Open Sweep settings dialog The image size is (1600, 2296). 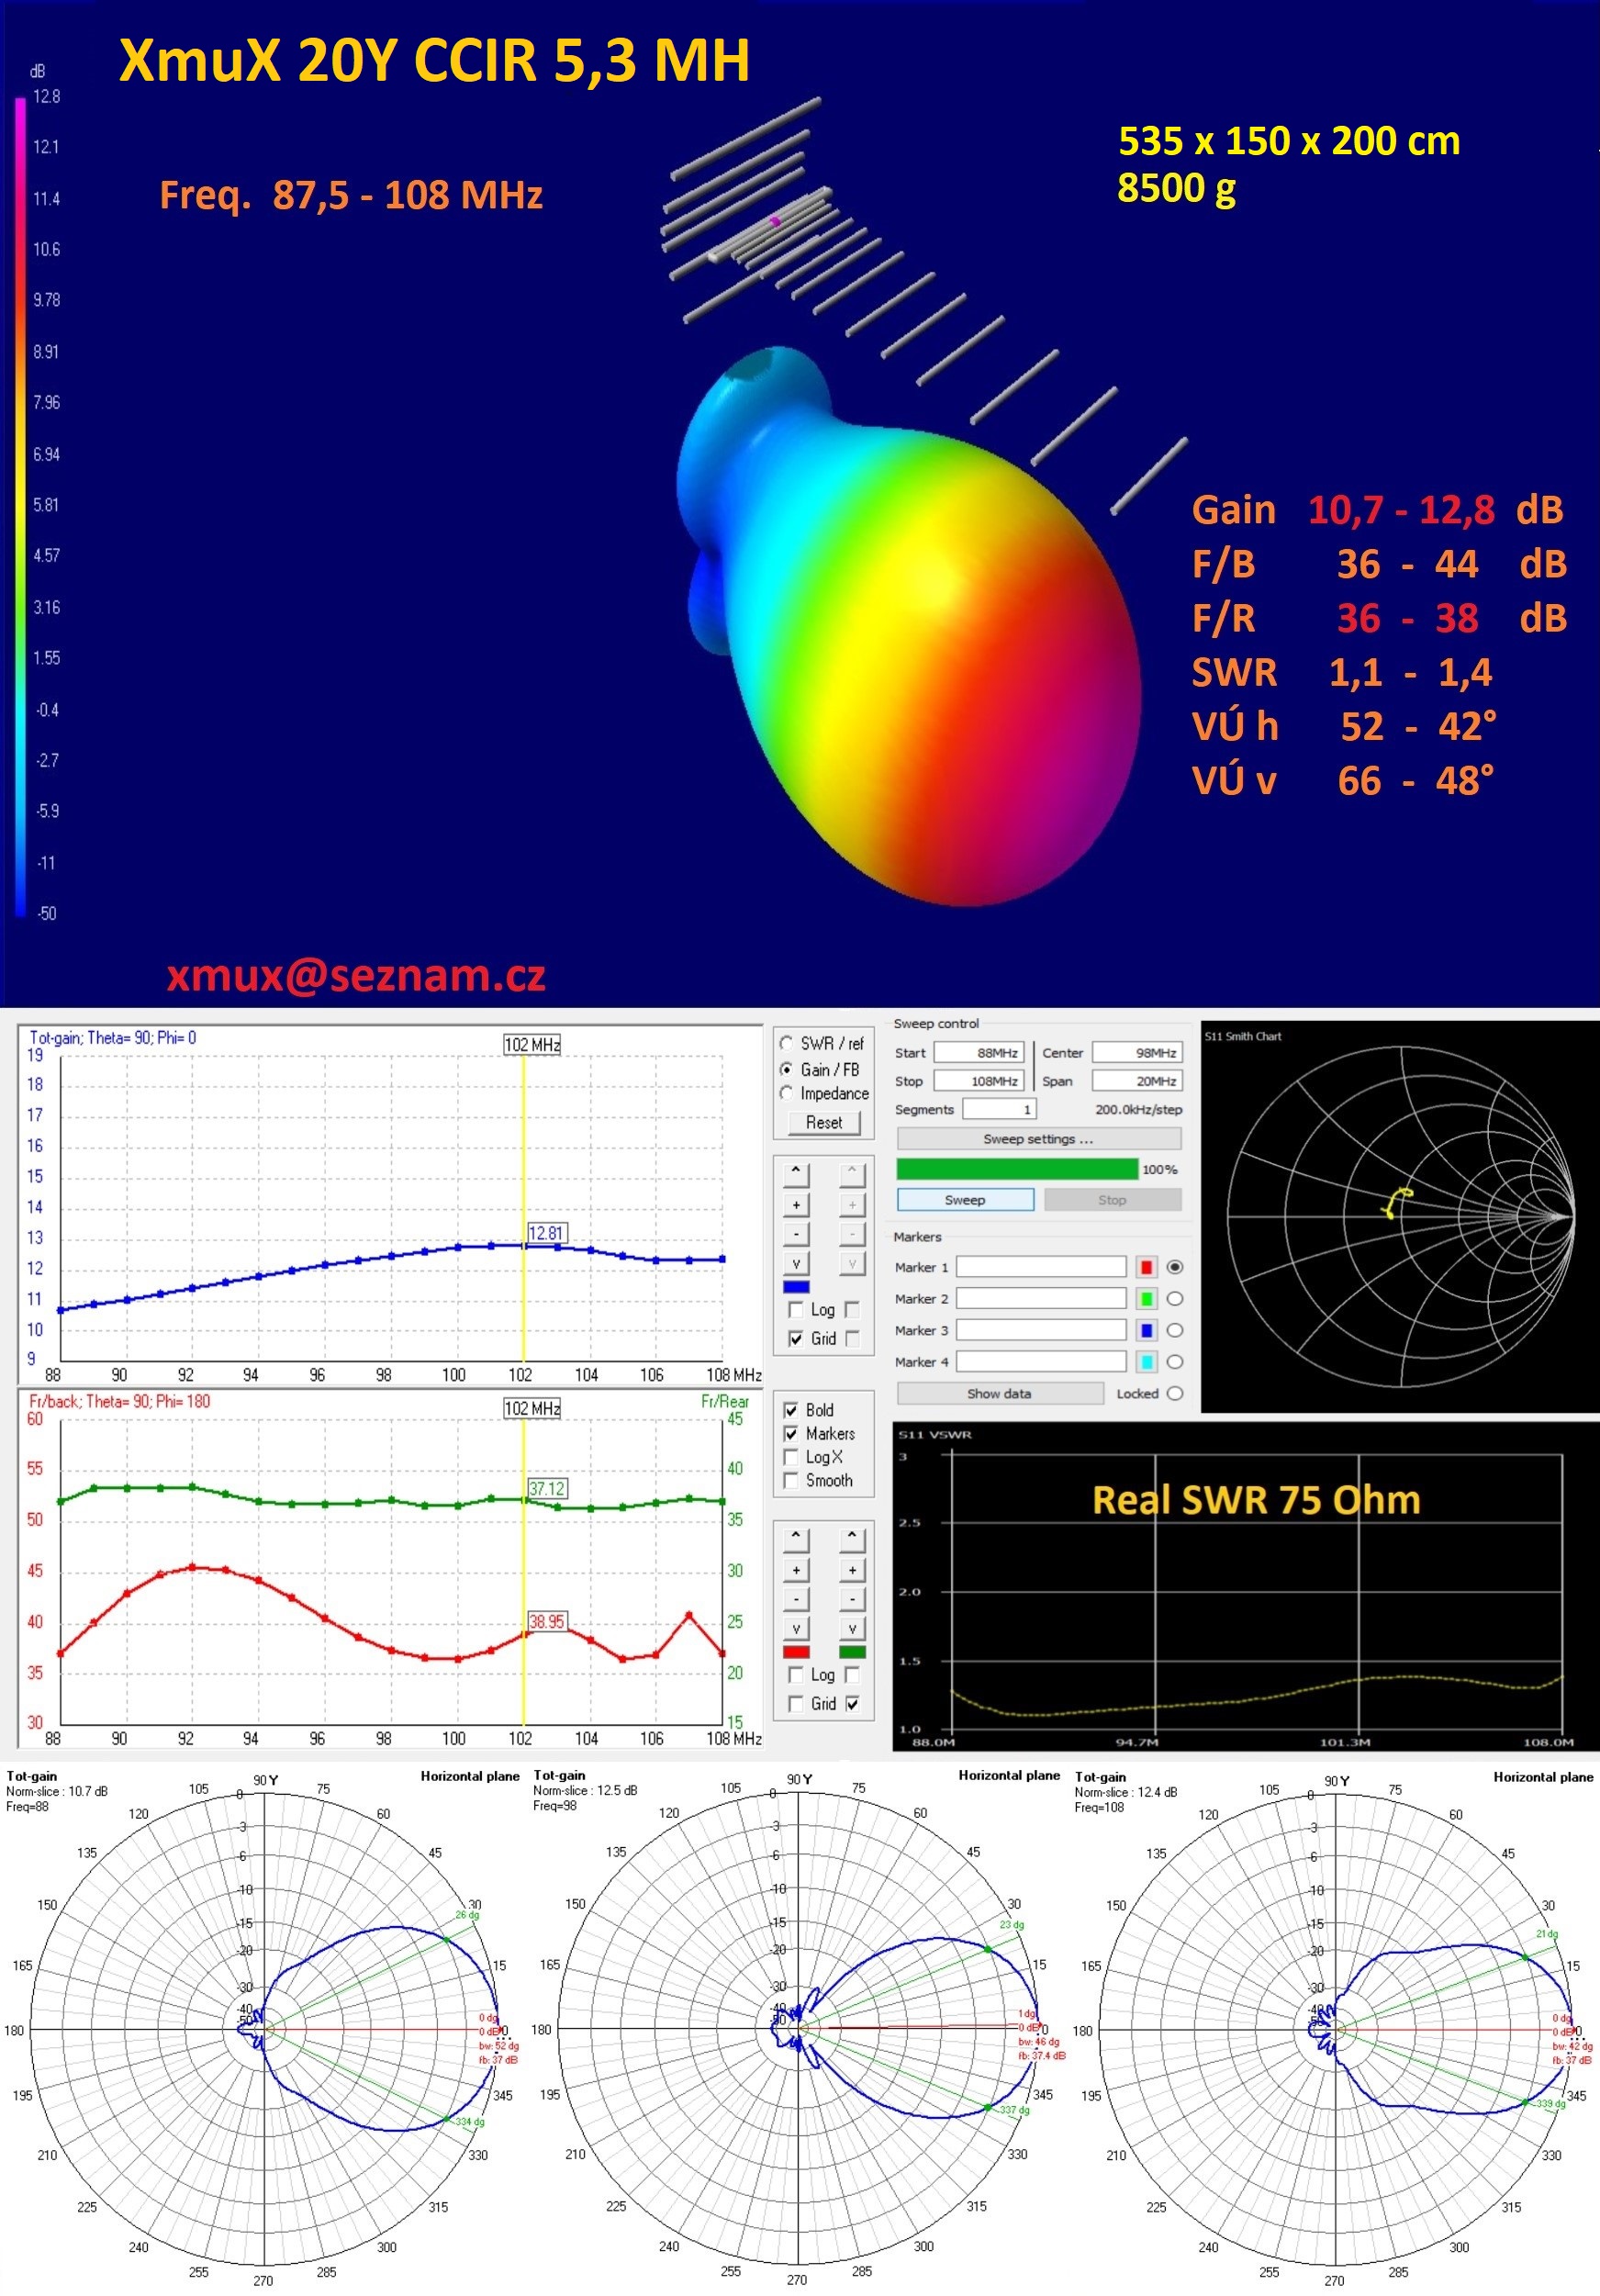[x=1039, y=1139]
